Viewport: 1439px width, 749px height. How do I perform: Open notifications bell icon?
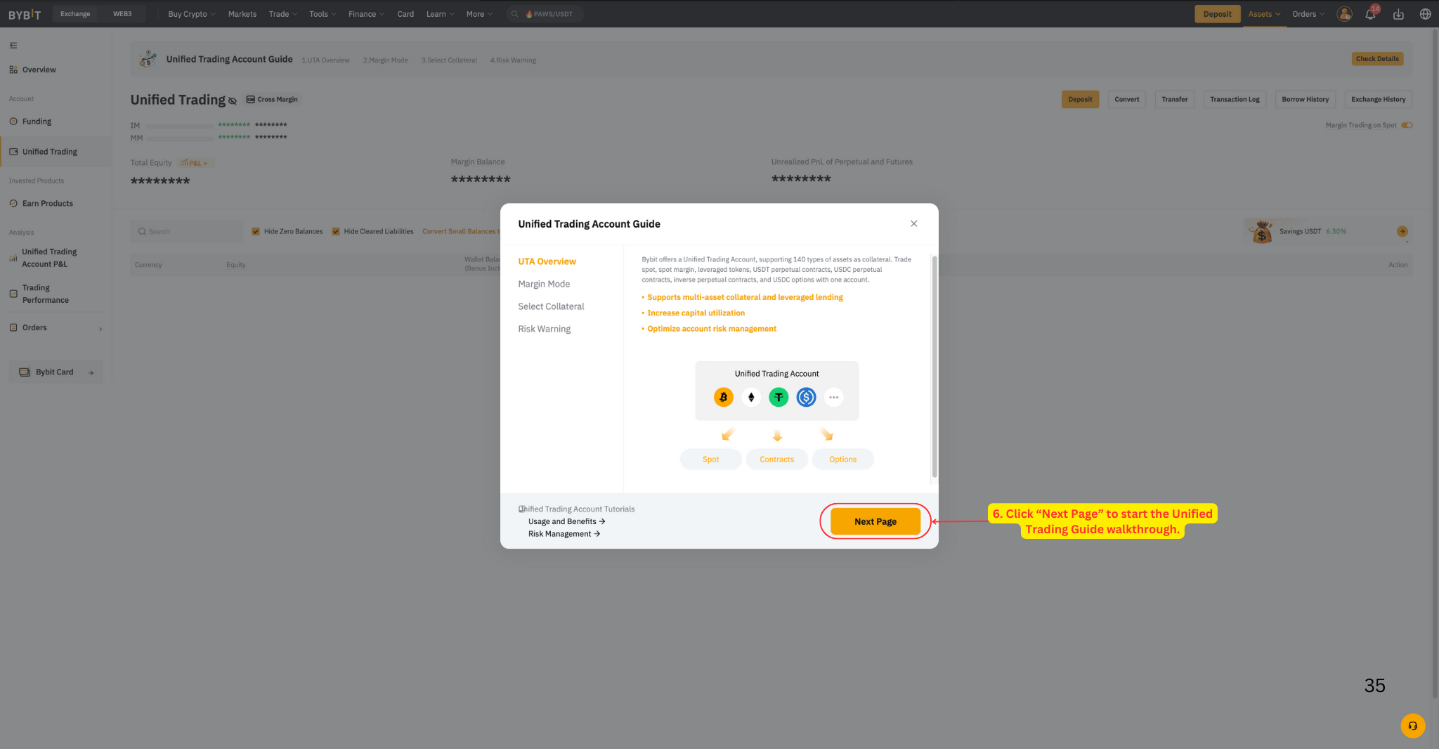point(1370,14)
